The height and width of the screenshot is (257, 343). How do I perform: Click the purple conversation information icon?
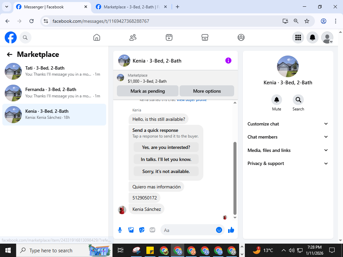point(228,61)
